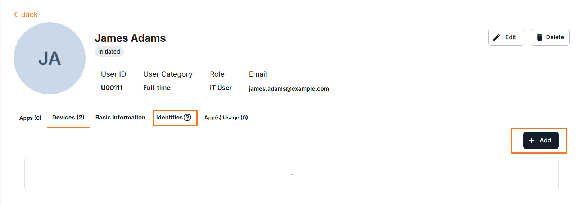
Task: Switch to the Apps (0) tab
Action: tap(30, 118)
